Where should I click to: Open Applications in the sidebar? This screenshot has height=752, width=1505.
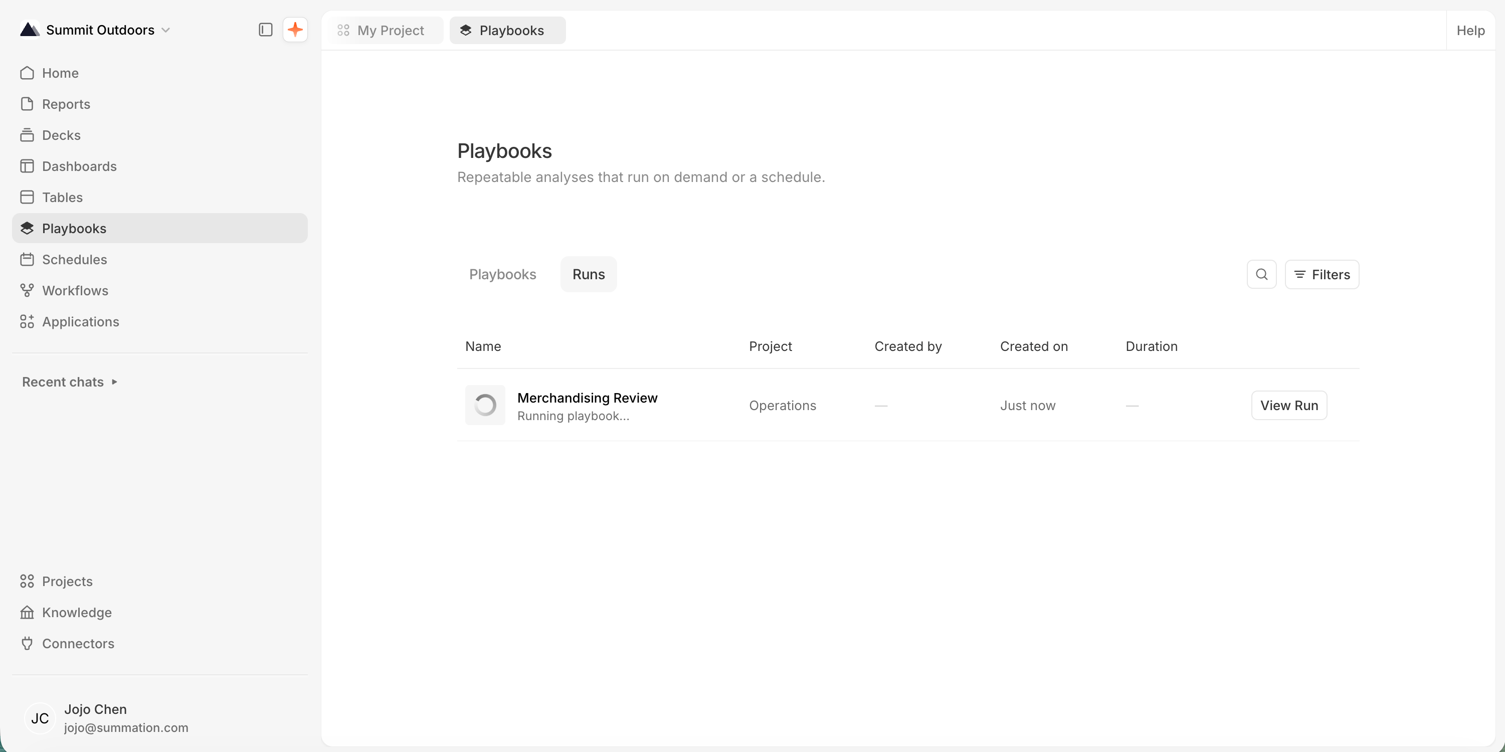click(x=159, y=321)
